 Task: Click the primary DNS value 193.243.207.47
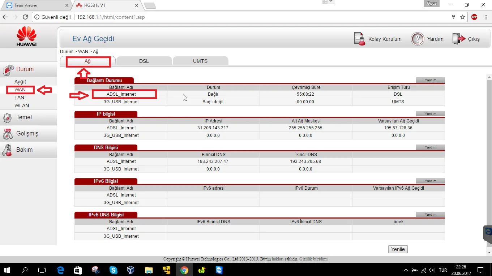coord(213,161)
